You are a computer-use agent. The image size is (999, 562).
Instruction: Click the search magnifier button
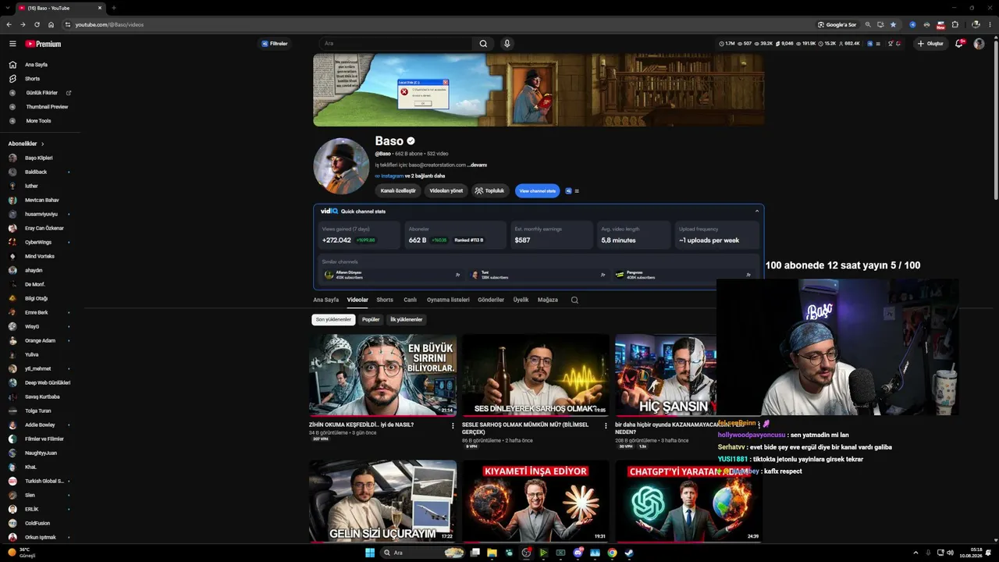pos(483,44)
